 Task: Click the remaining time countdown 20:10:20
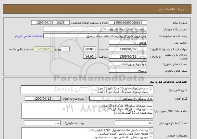44,49
